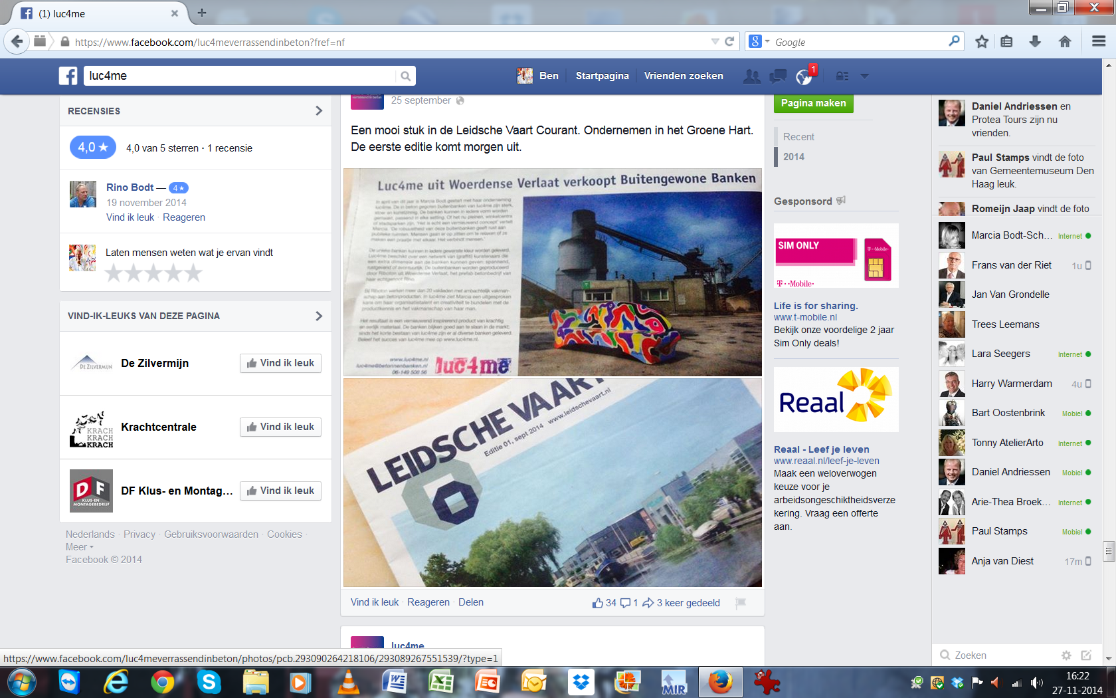Open the messages icon
The width and height of the screenshot is (1116, 698).
(778, 76)
